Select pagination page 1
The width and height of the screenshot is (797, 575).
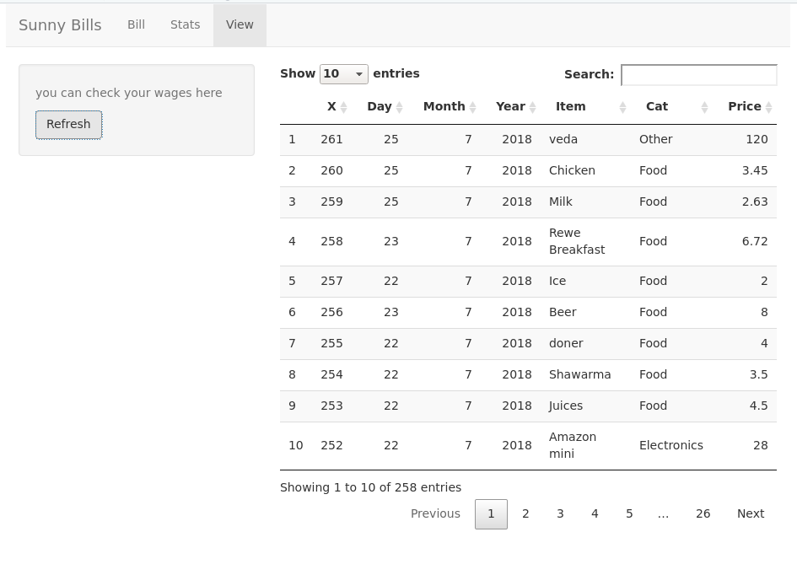click(x=491, y=514)
